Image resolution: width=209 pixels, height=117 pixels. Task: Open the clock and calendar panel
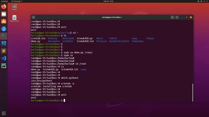click(108, 1)
